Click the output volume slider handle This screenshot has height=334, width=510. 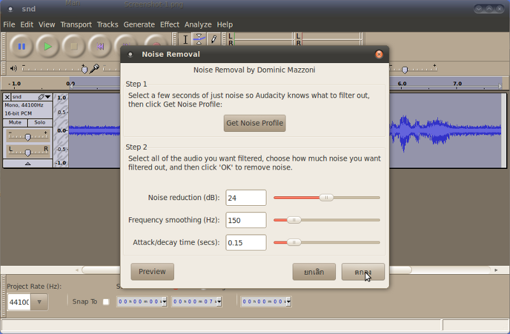[x=84, y=69]
